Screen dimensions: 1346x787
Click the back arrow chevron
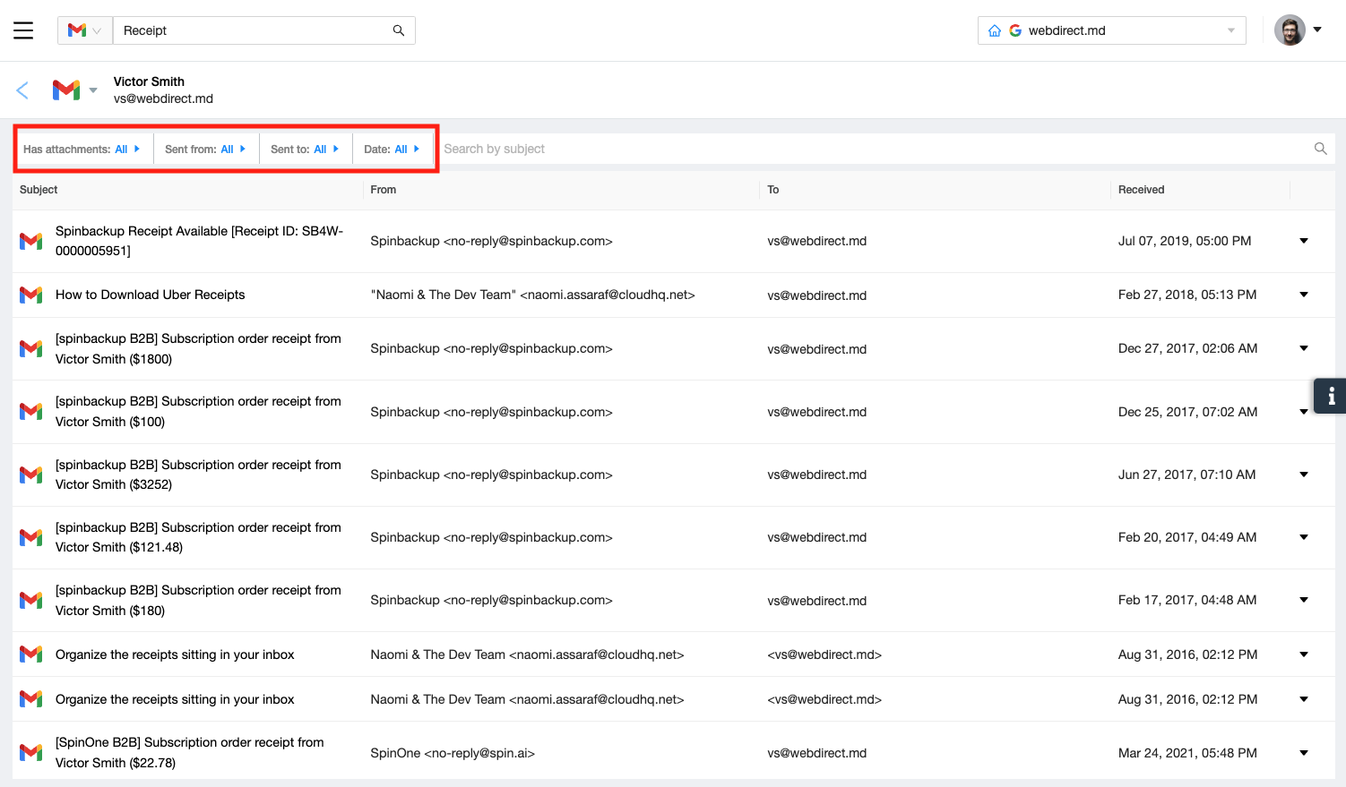pos(22,90)
